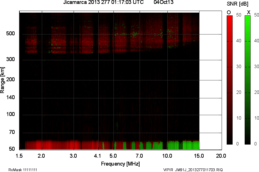
Task: Click the 1.5 MHz frequency tick label
Action: pos(19,156)
